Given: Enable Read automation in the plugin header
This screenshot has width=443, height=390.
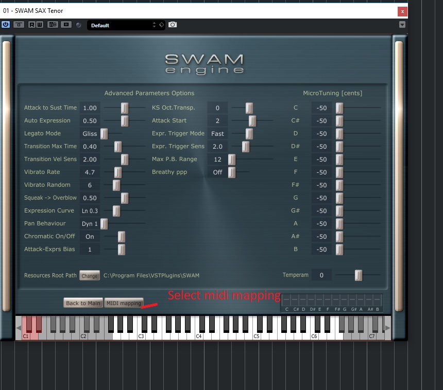Looking at the screenshot, I should [x=32, y=24].
